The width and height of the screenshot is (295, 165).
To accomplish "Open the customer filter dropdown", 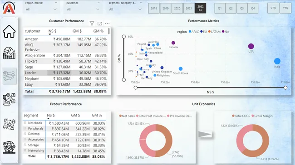I will tap(83, 9).
